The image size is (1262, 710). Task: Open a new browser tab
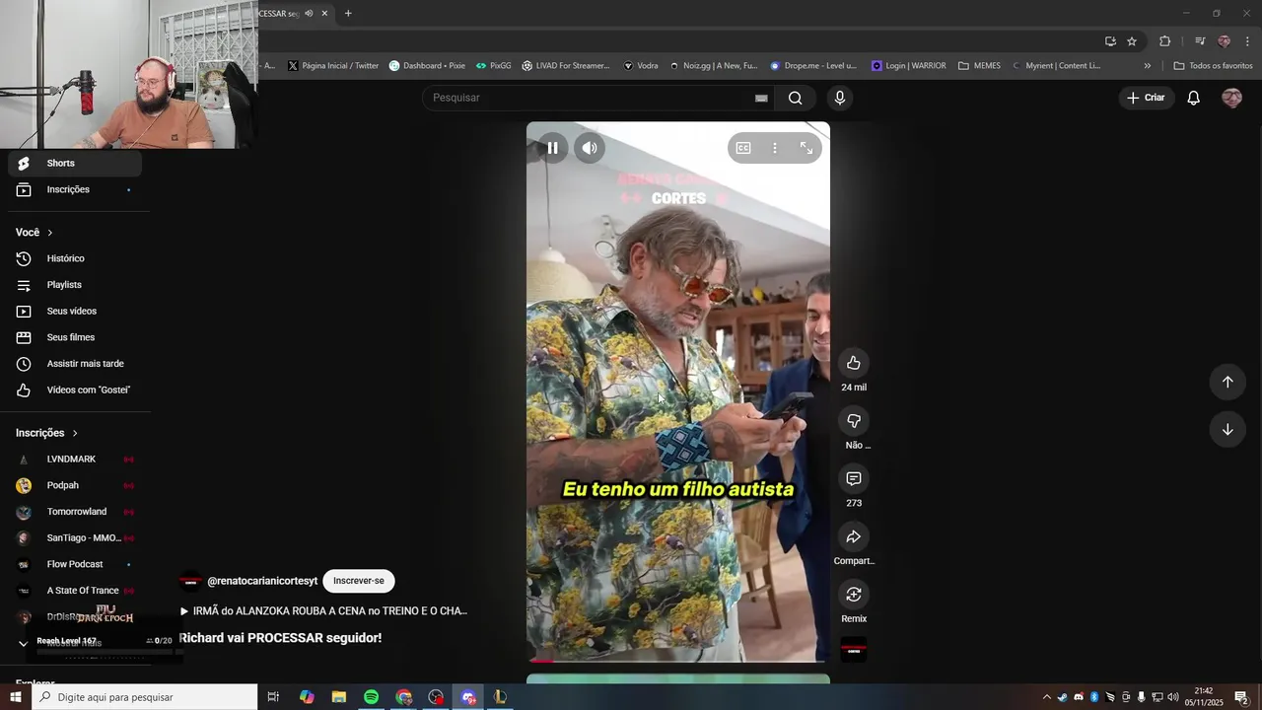pos(348,13)
